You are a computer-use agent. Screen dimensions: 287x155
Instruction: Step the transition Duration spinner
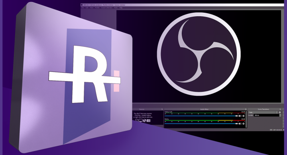(280, 115)
